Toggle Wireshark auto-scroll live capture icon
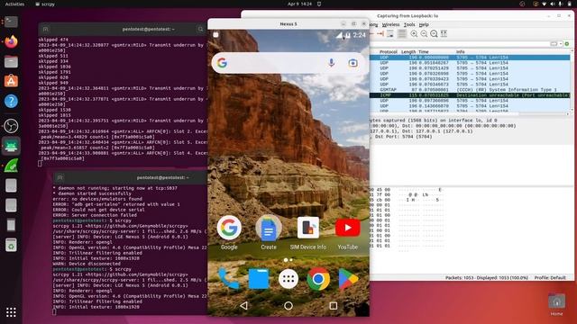This screenshot has height=324, width=577. [390, 34]
